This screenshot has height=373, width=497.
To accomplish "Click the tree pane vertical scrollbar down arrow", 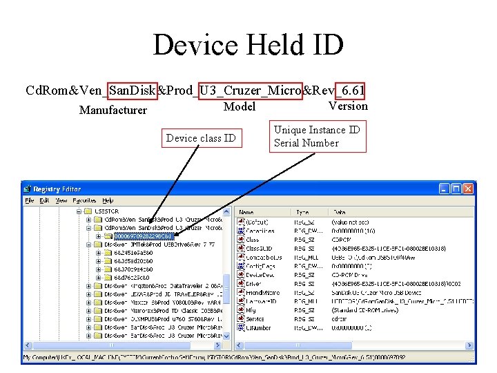I will point(226,336).
